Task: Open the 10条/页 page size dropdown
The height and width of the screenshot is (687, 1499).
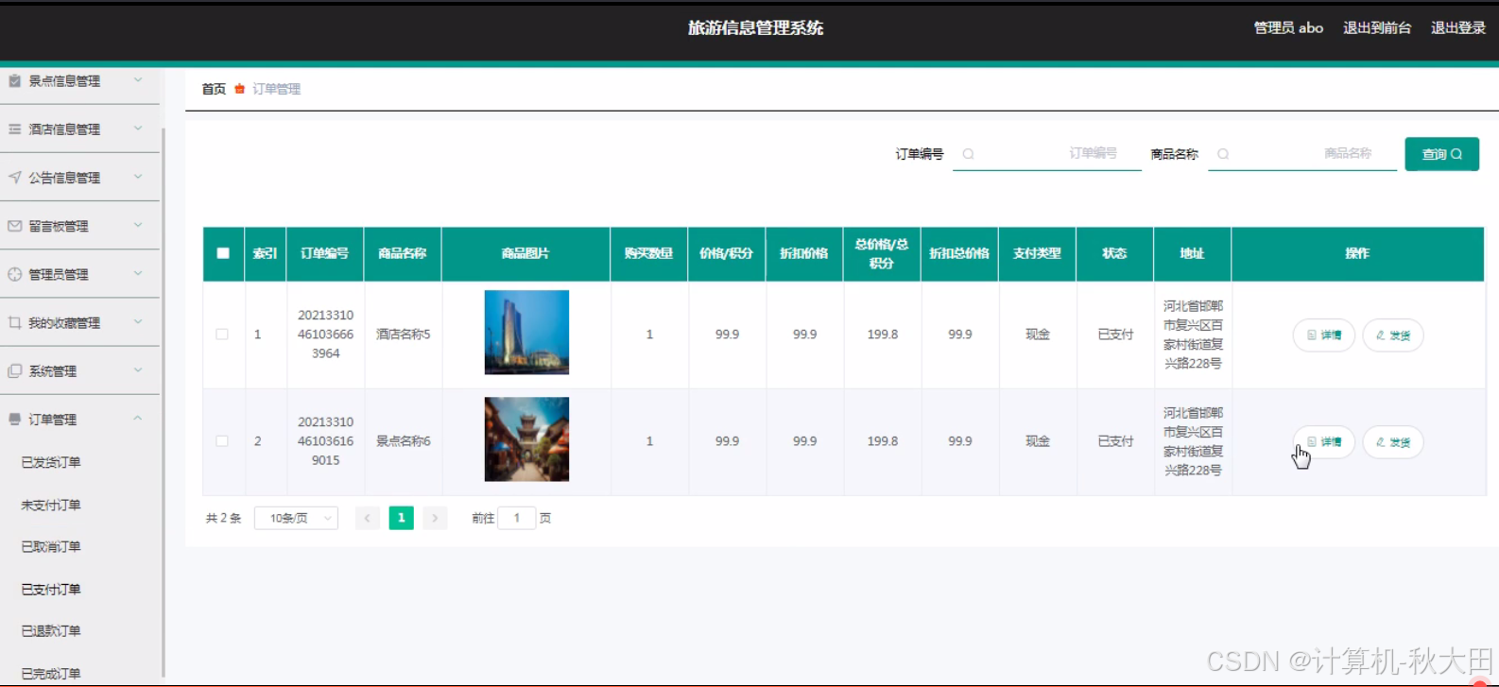Action: click(296, 518)
